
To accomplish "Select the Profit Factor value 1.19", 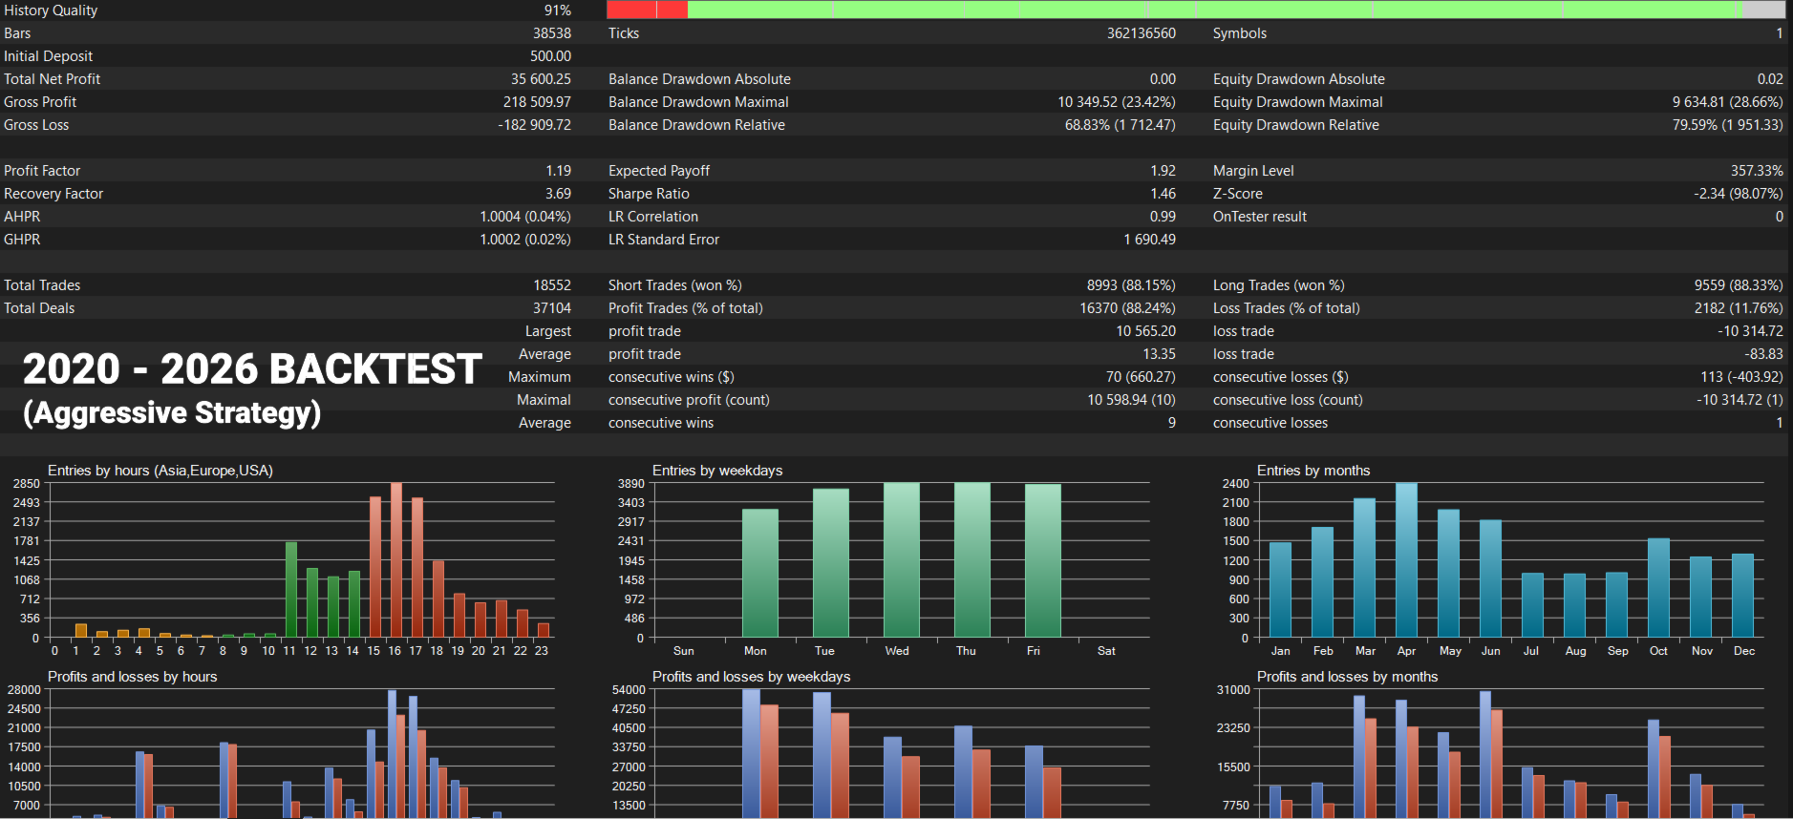I will [559, 171].
